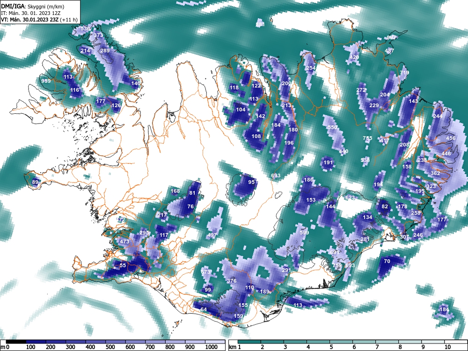Click the map value '76'
This screenshot has width=468, height=351.
coord(190,206)
